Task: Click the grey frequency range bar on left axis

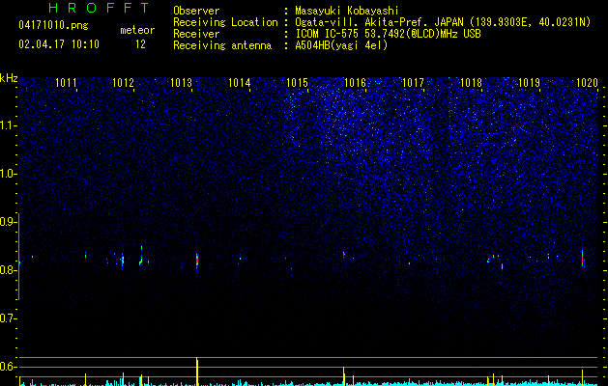Action: 19,257
